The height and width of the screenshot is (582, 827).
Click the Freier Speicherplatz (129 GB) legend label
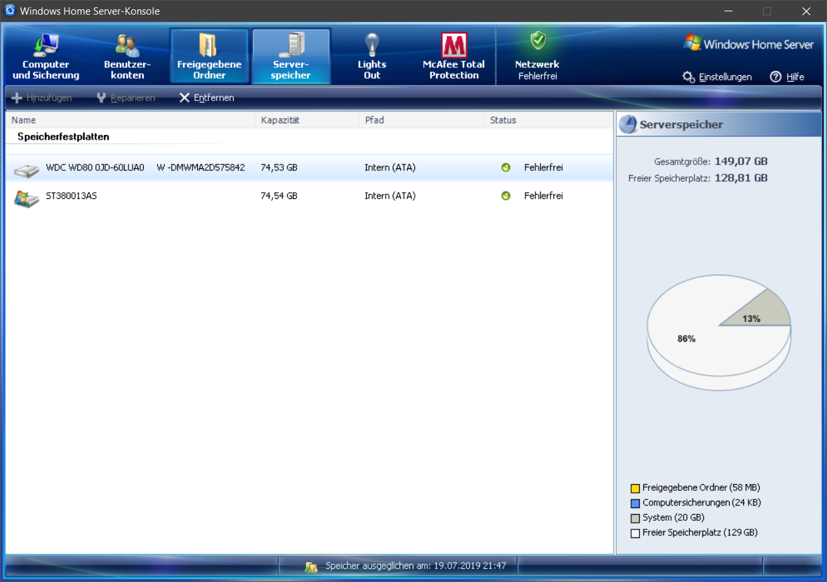tap(700, 533)
